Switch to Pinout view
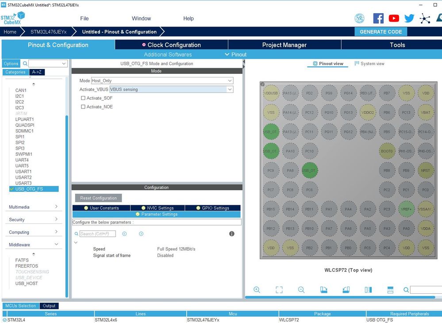The width and height of the screenshot is (442, 323). click(328, 64)
